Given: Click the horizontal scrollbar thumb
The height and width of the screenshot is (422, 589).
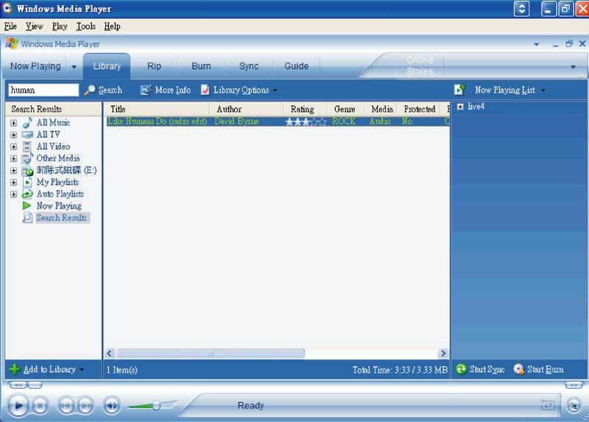Looking at the screenshot, I should pos(211,354).
